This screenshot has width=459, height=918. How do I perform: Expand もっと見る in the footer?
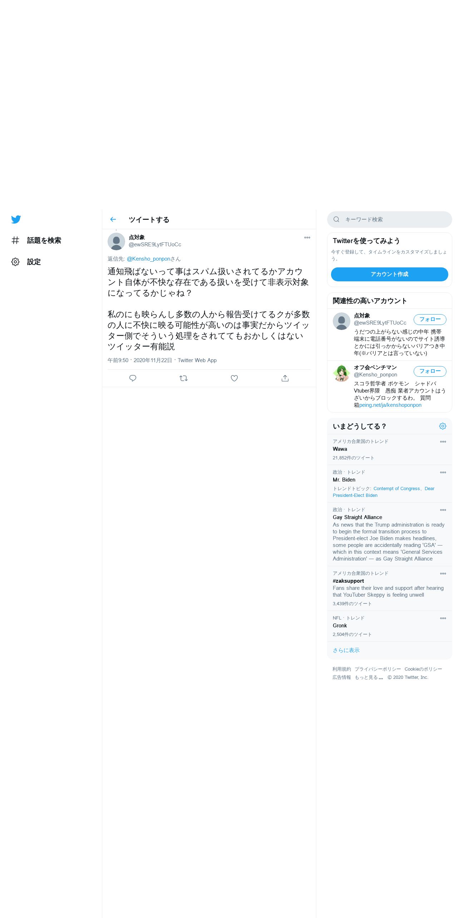[369, 677]
